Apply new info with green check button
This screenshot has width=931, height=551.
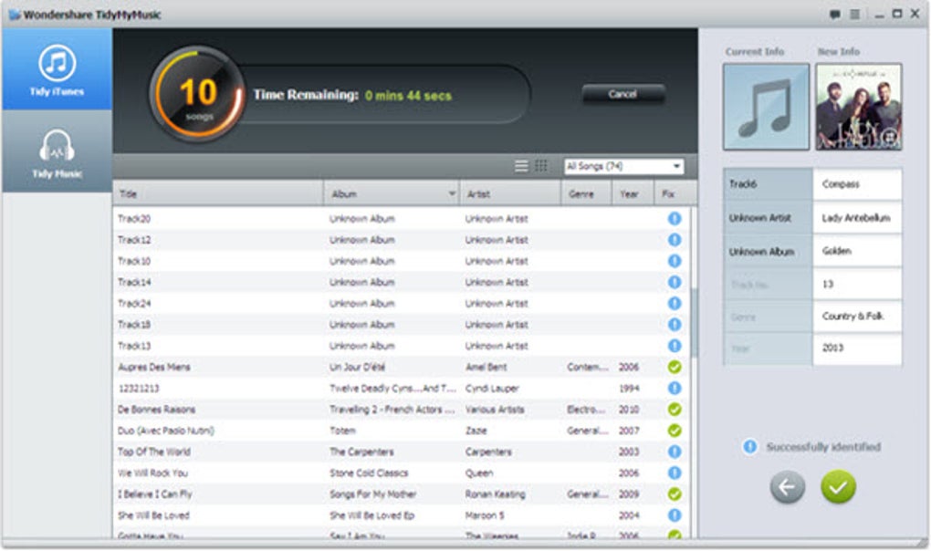pos(838,487)
